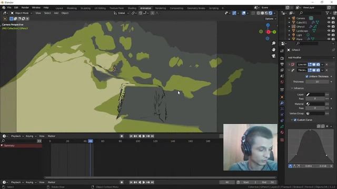The height and width of the screenshot is (189, 337).
Task: Click the Material influence field
Action: 315,104
